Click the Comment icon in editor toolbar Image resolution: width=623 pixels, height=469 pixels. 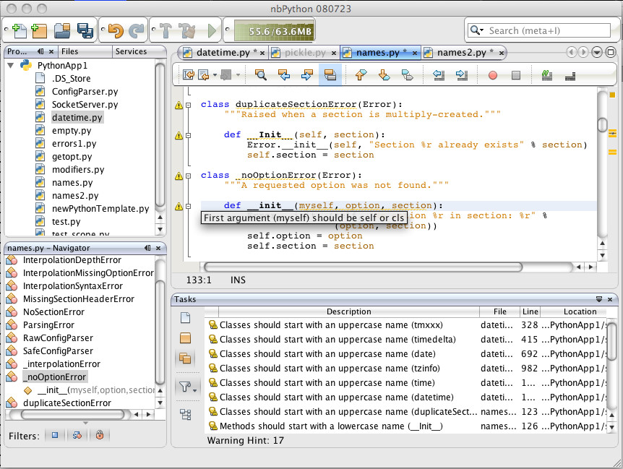[x=547, y=74]
